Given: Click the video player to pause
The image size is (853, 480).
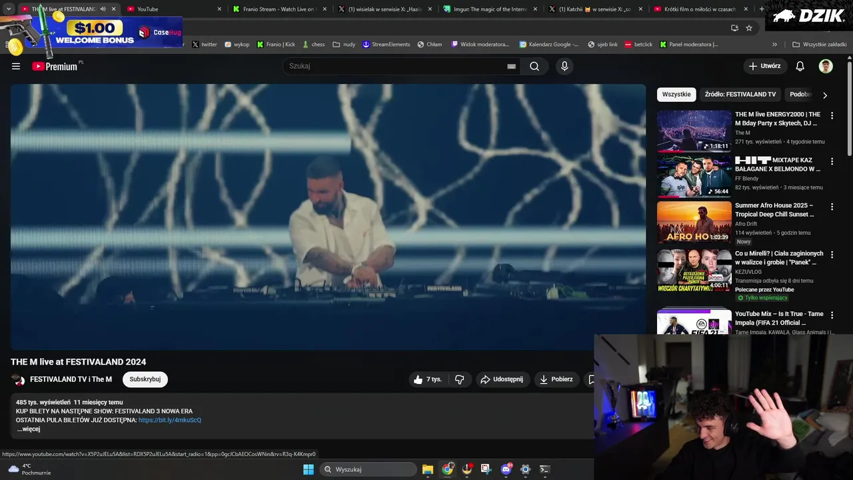Looking at the screenshot, I should [x=328, y=217].
